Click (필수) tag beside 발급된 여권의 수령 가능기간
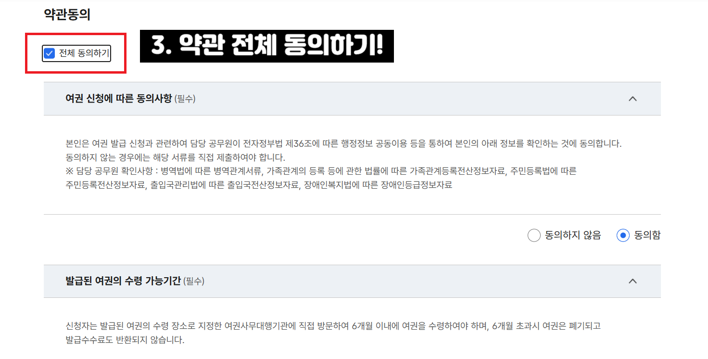Screen dimensions: 708x359 pos(194,282)
